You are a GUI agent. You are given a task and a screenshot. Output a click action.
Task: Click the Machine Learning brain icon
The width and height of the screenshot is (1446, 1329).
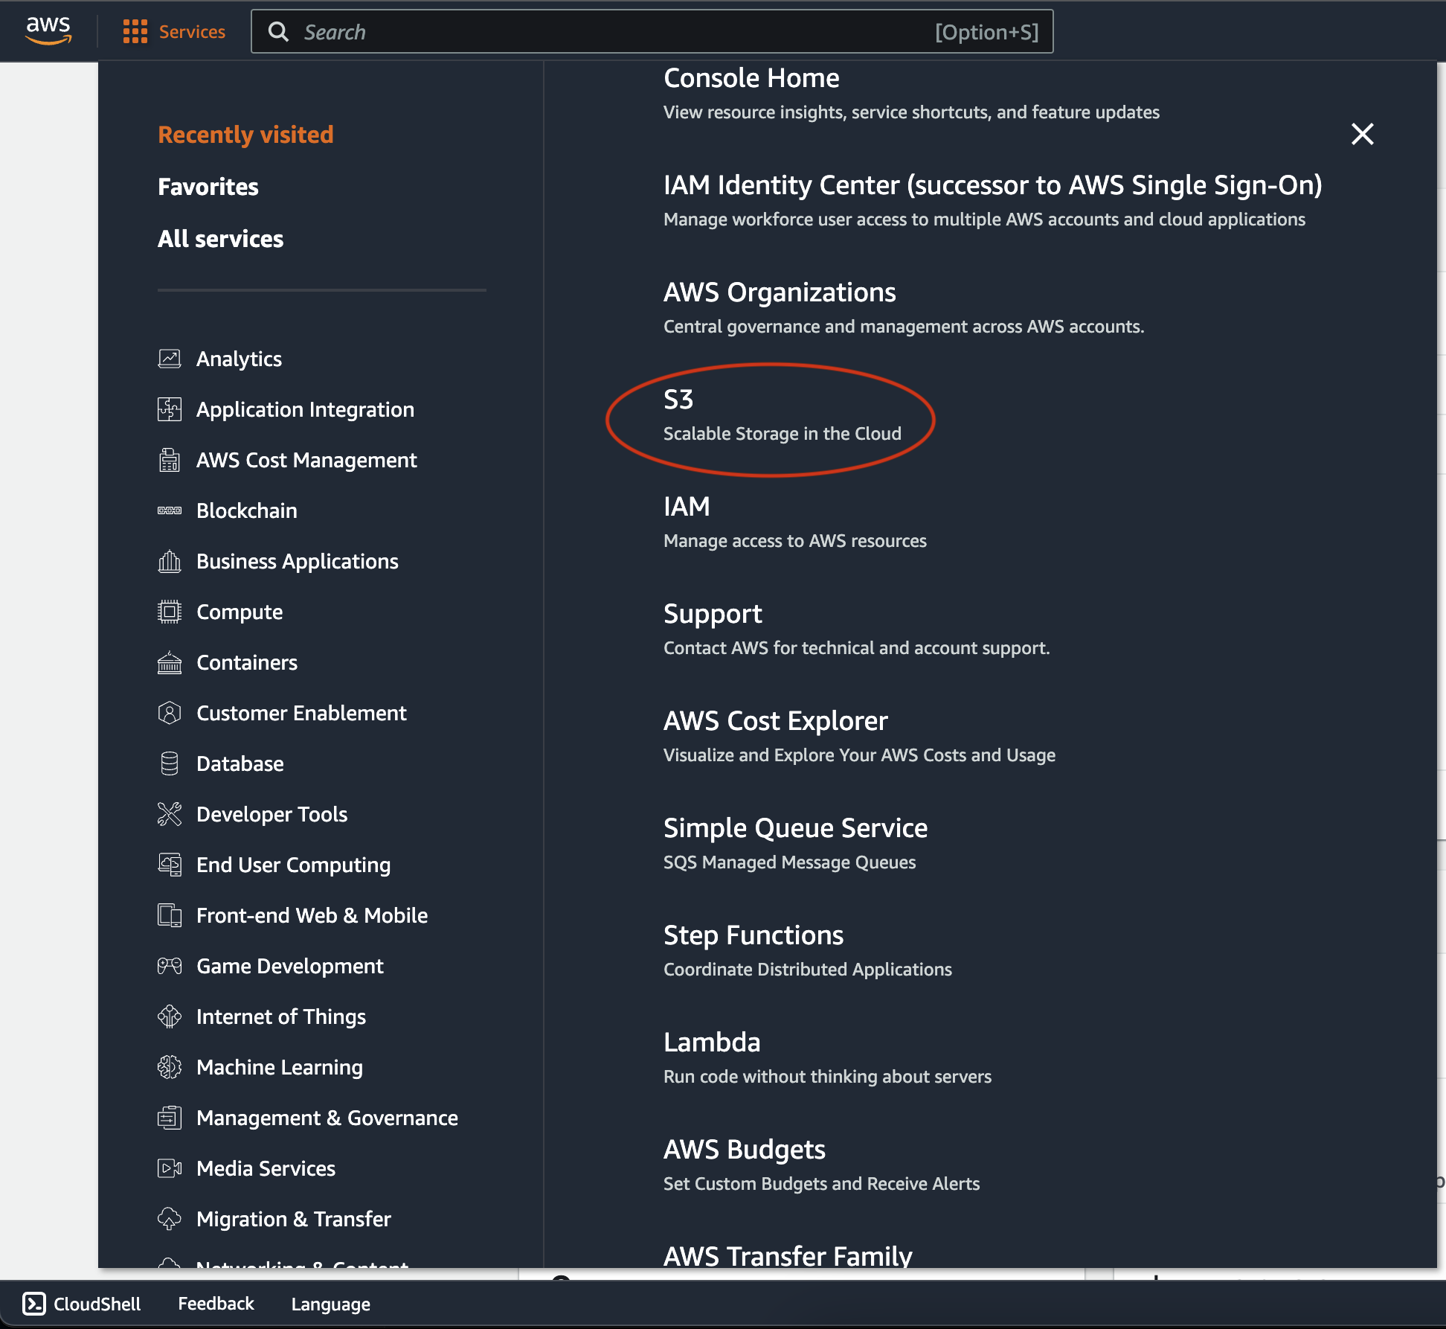point(170,1067)
